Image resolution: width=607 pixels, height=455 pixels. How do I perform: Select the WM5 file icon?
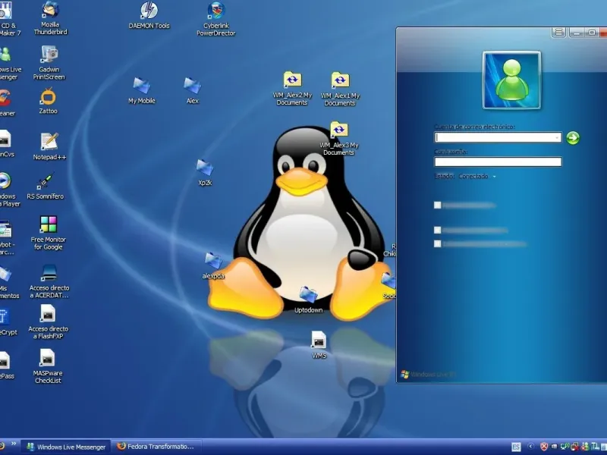click(319, 345)
